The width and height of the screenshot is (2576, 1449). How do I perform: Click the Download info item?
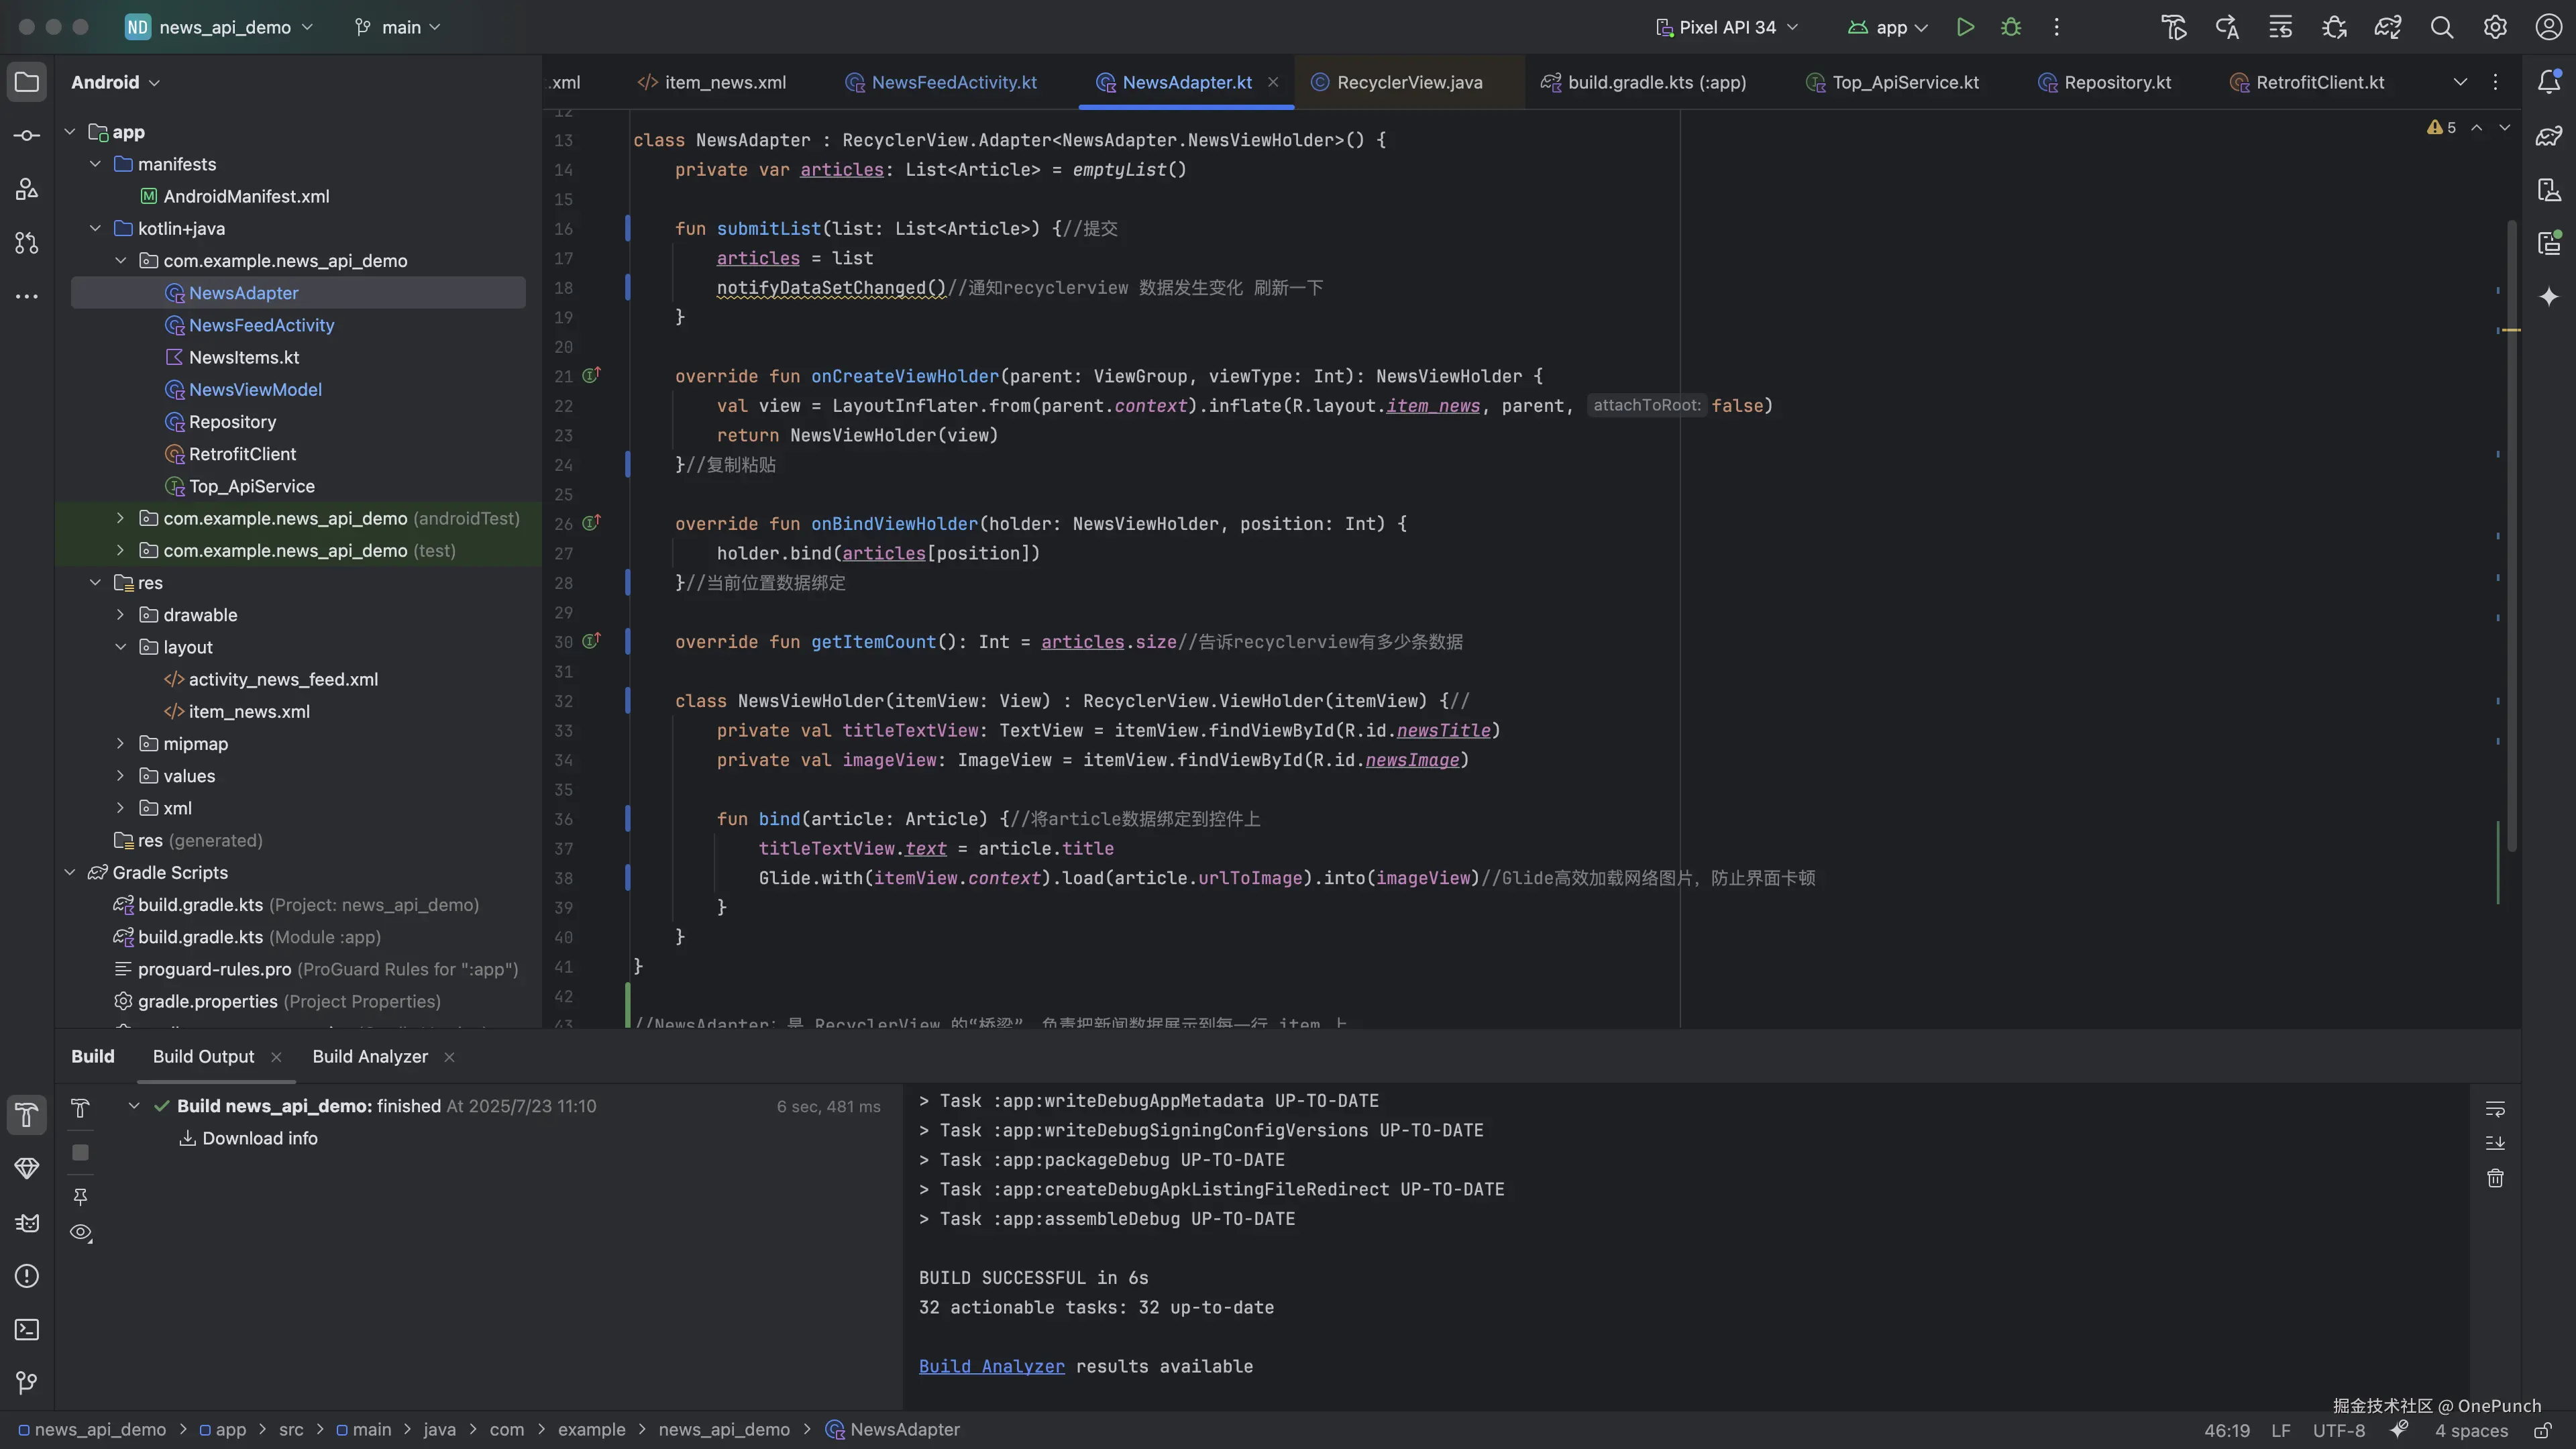click(x=259, y=1139)
